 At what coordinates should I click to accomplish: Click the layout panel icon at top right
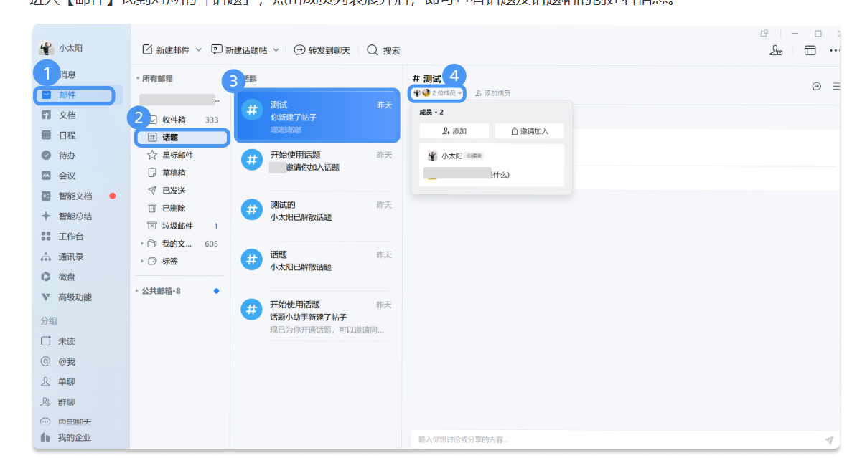click(810, 50)
